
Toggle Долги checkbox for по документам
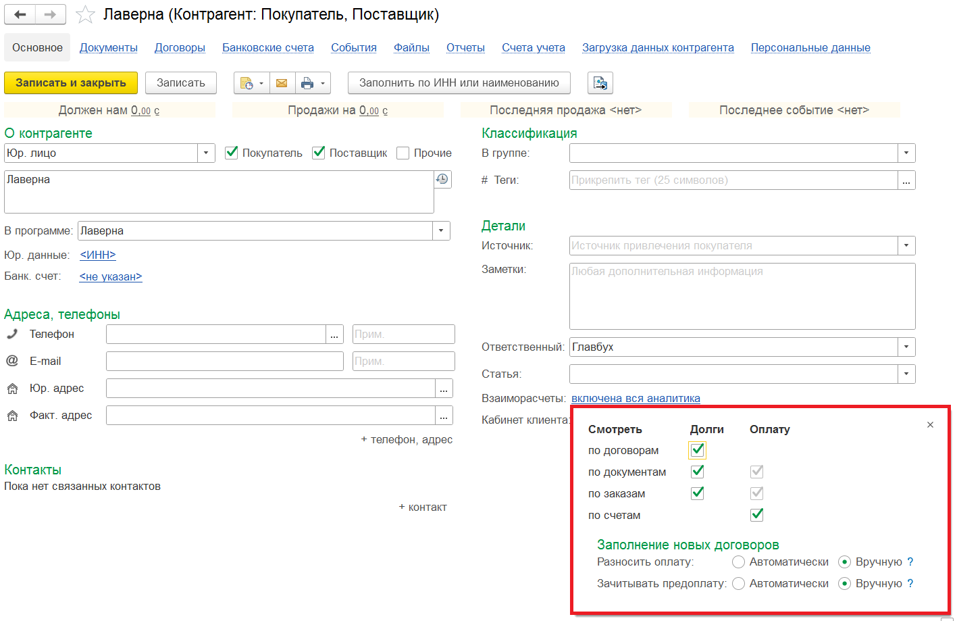(x=698, y=472)
